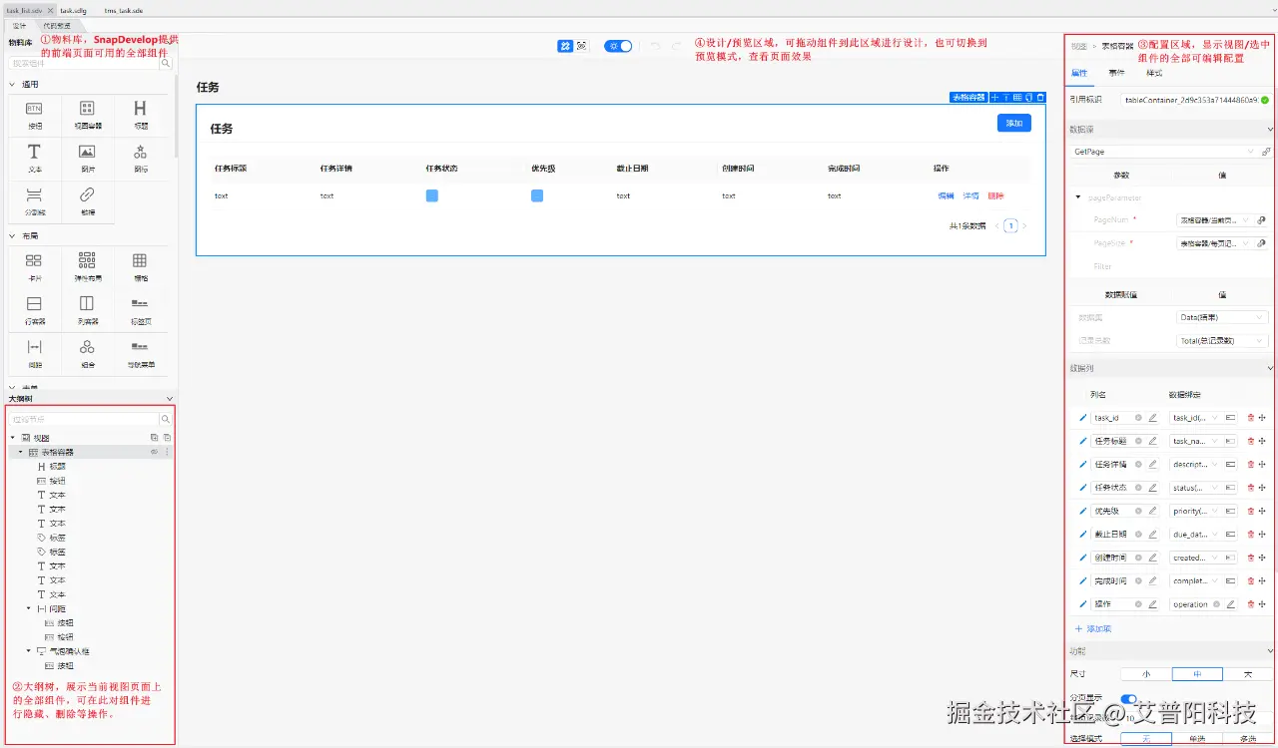This screenshot has height=748, width=1278.
Task: Click the 添加项 add column link
Action: click(x=1093, y=629)
